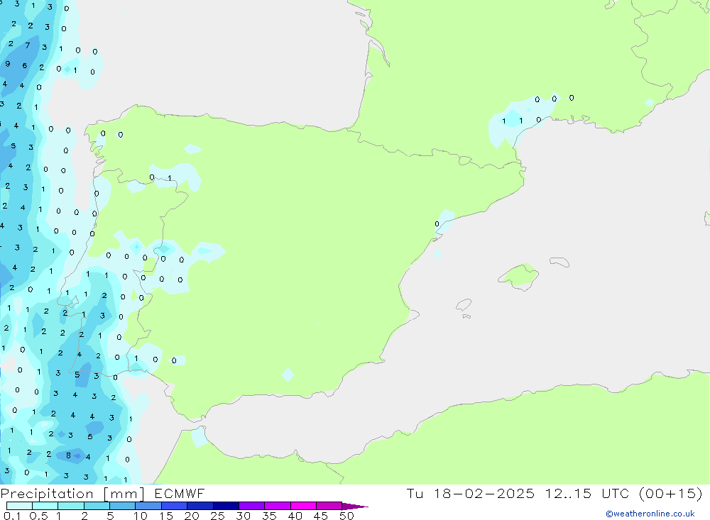This screenshot has height=520, width=710.
Task: Click the legend label '10'
Action: 141,516
